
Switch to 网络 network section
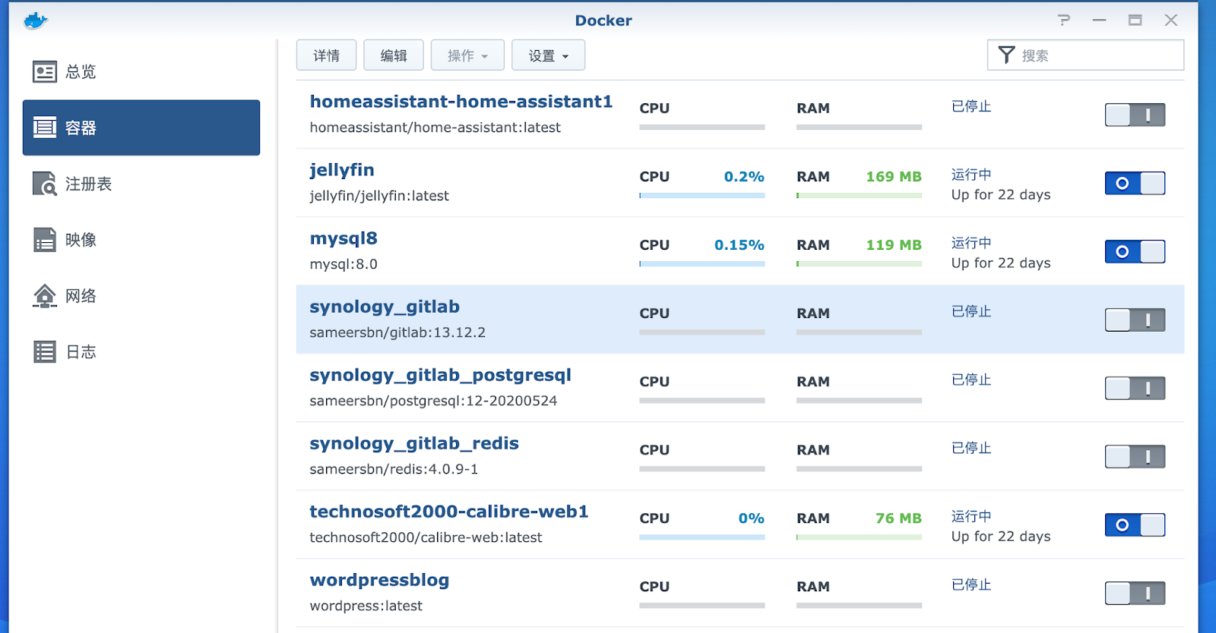point(141,296)
